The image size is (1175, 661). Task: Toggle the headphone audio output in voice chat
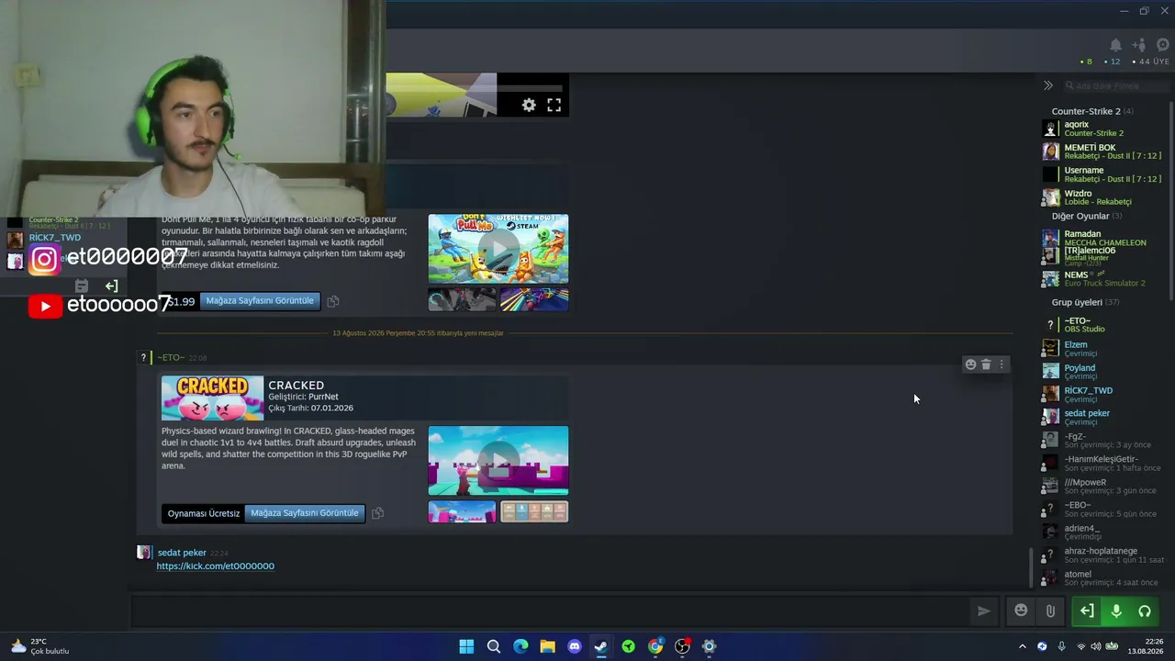click(x=1145, y=611)
